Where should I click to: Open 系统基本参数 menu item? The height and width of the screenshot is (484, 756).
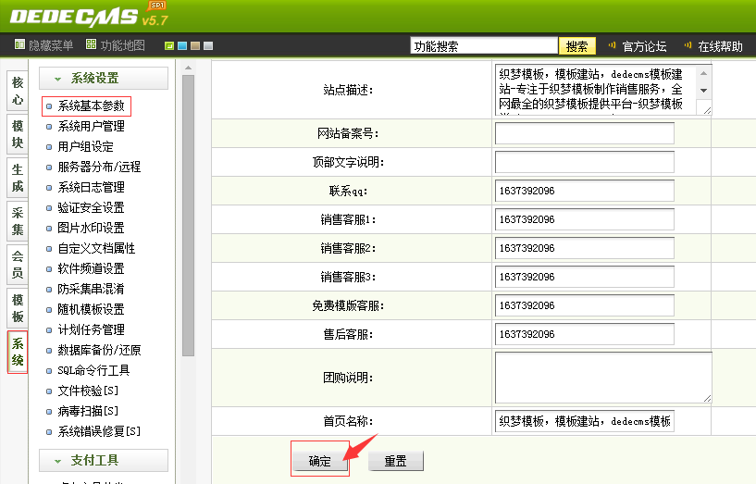click(91, 105)
